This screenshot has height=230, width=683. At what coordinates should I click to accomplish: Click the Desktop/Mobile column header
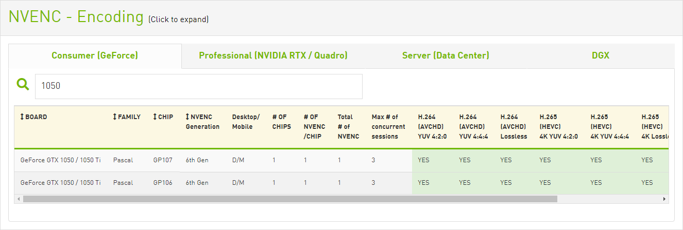tap(246, 122)
